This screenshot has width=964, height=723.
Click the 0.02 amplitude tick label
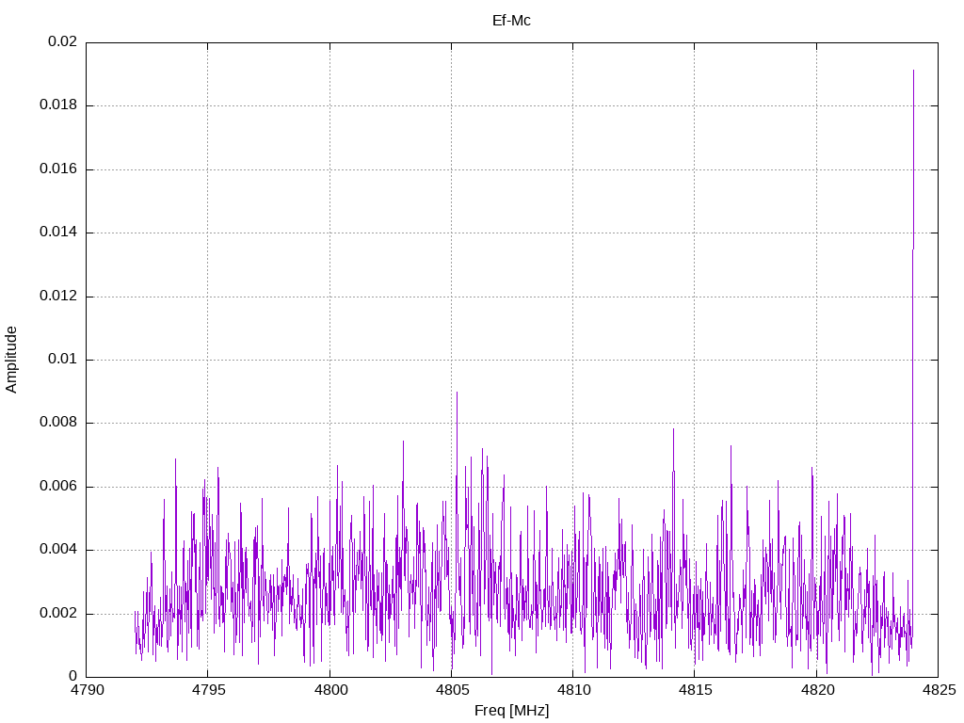tap(62, 42)
